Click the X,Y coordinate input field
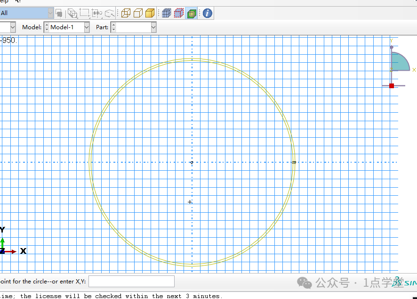The image size is (417, 299). point(131,282)
